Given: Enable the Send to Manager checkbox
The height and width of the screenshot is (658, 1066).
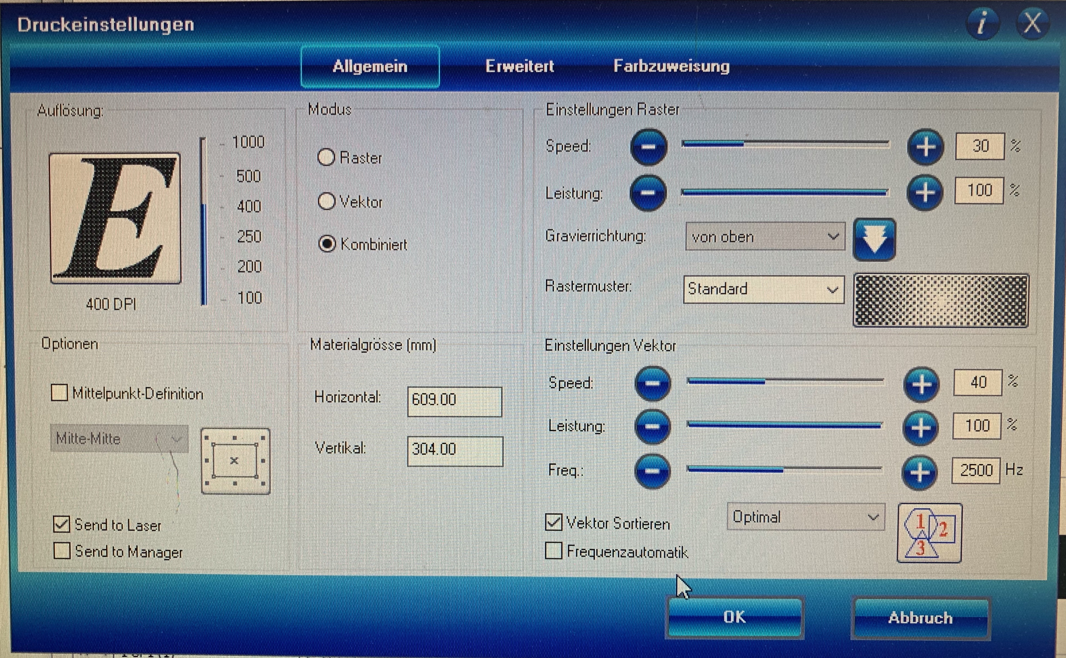Looking at the screenshot, I should tap(62, 551).
